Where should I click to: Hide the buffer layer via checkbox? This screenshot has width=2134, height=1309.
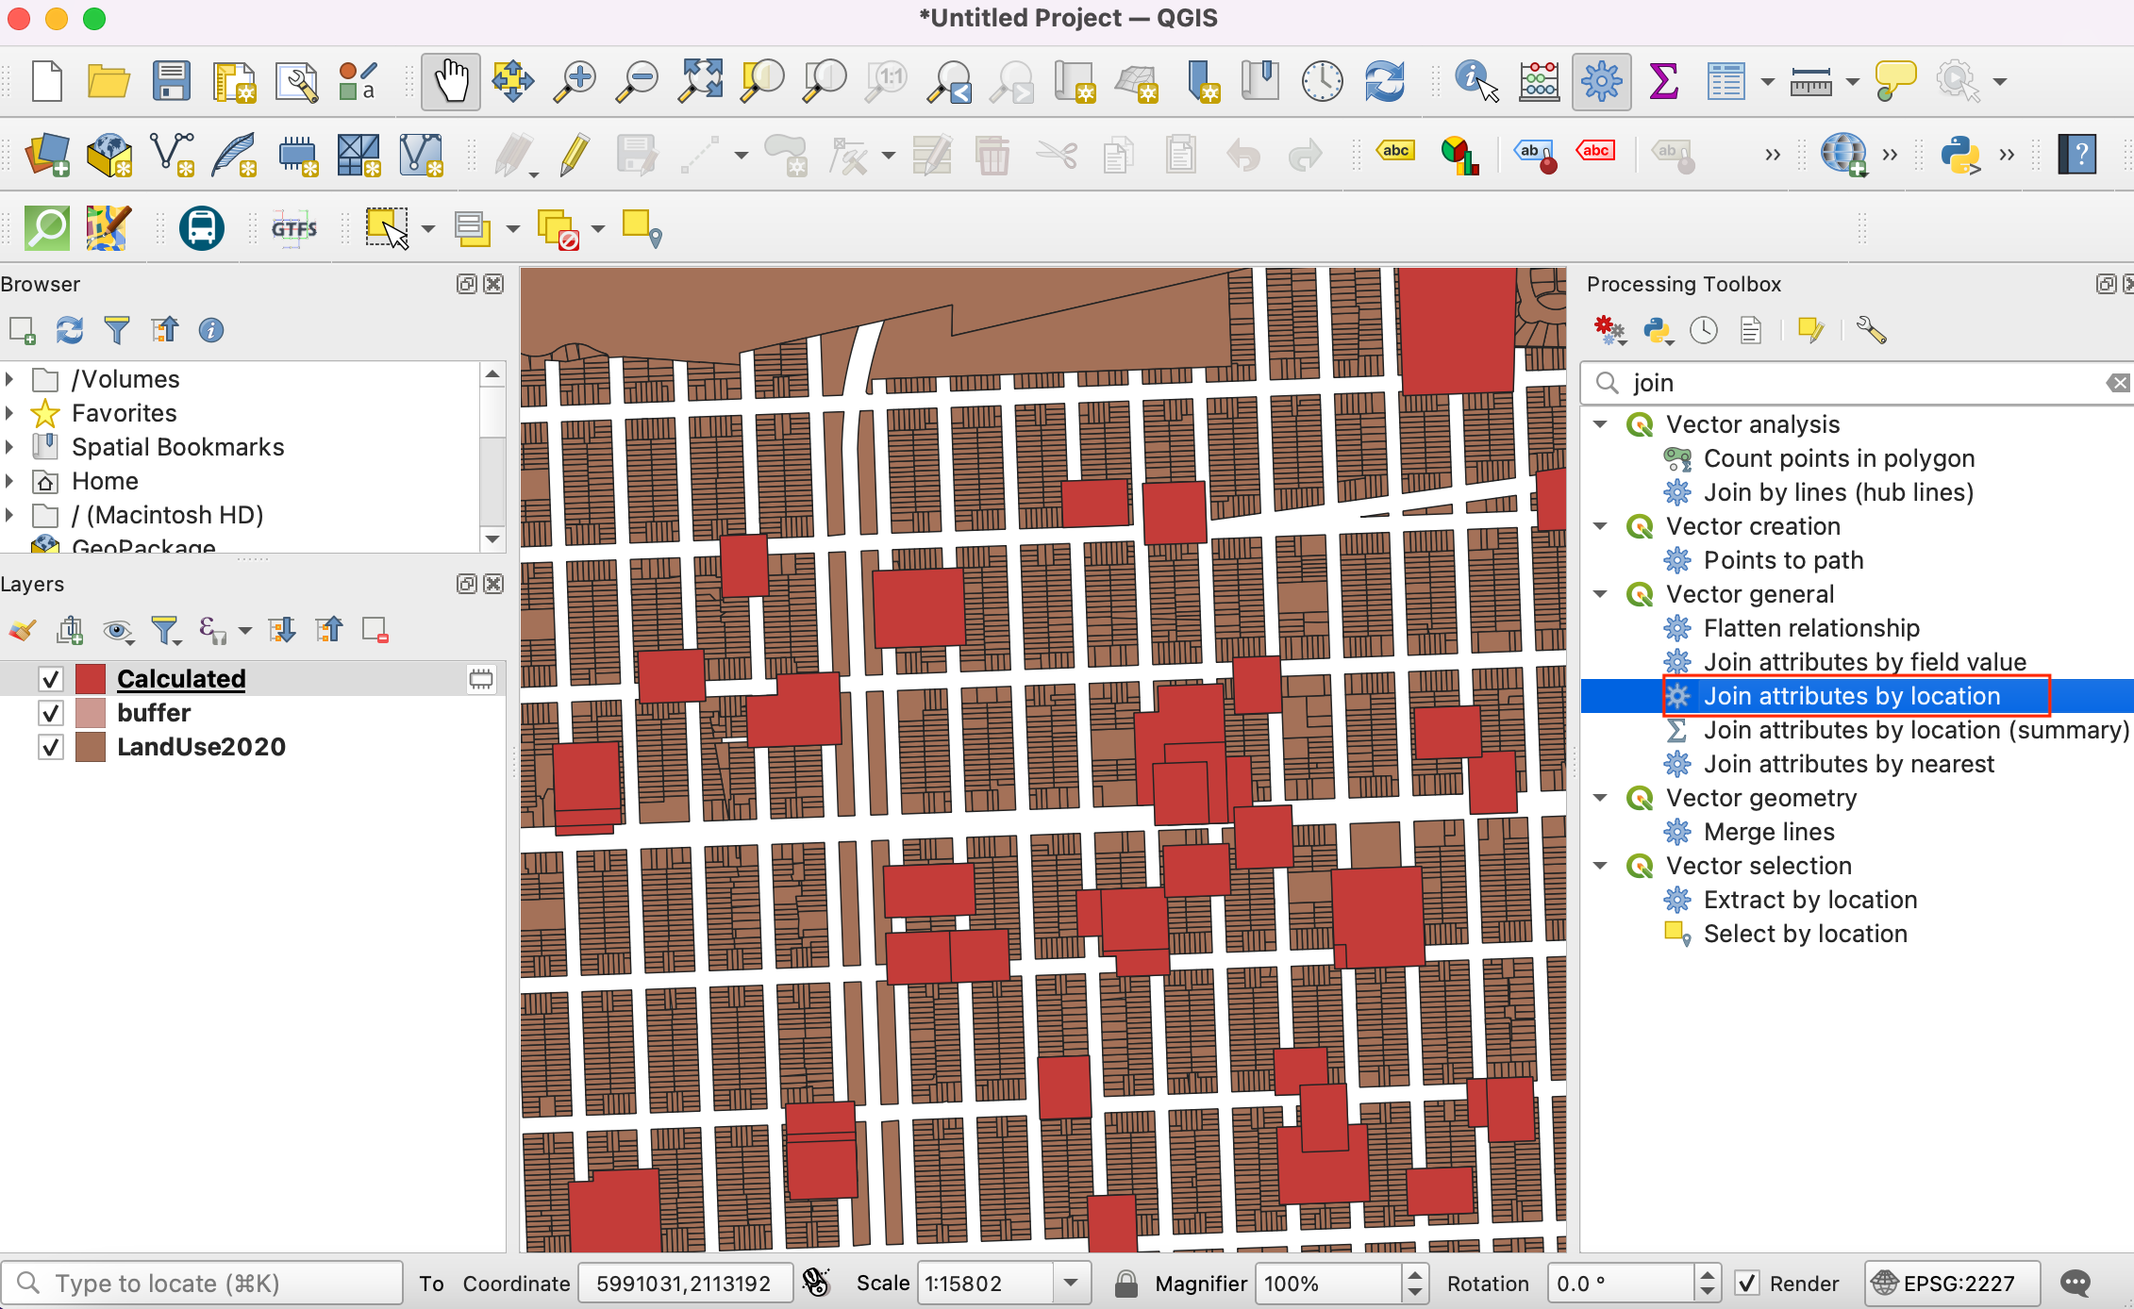coord(51,713)
